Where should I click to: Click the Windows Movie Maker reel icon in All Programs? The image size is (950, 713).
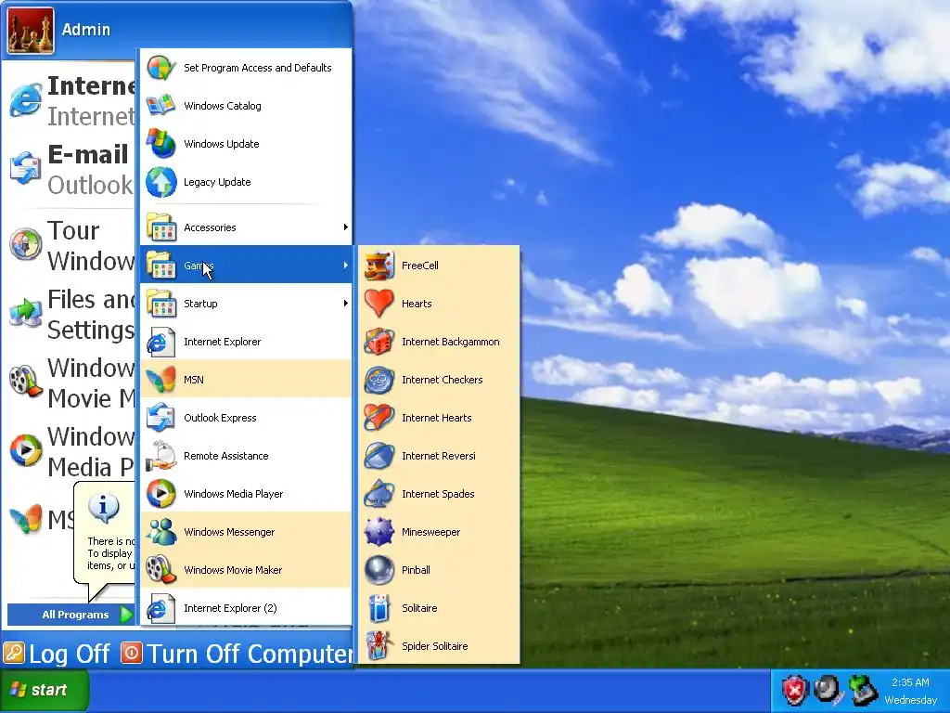[161, 571]
